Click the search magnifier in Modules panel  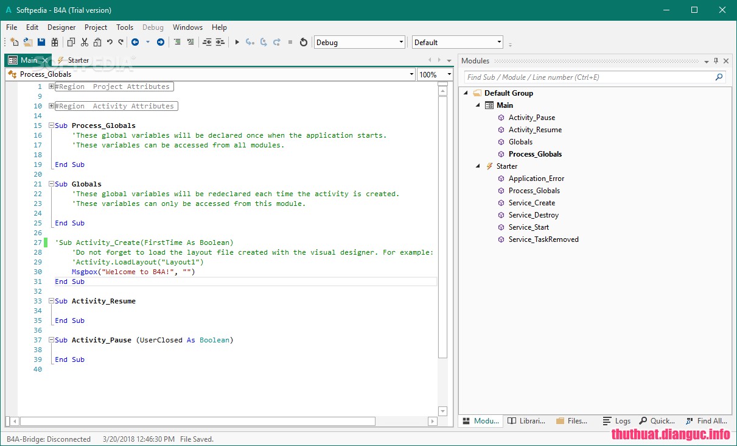point(719,77)
